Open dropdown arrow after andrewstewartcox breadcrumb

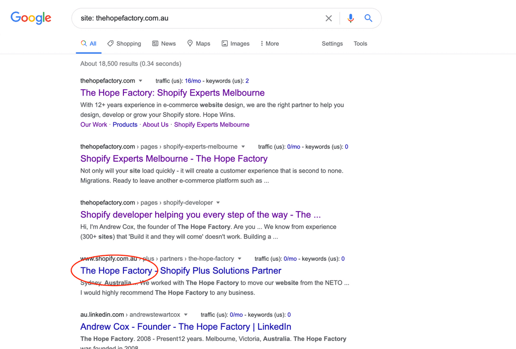tap(186, 315)
